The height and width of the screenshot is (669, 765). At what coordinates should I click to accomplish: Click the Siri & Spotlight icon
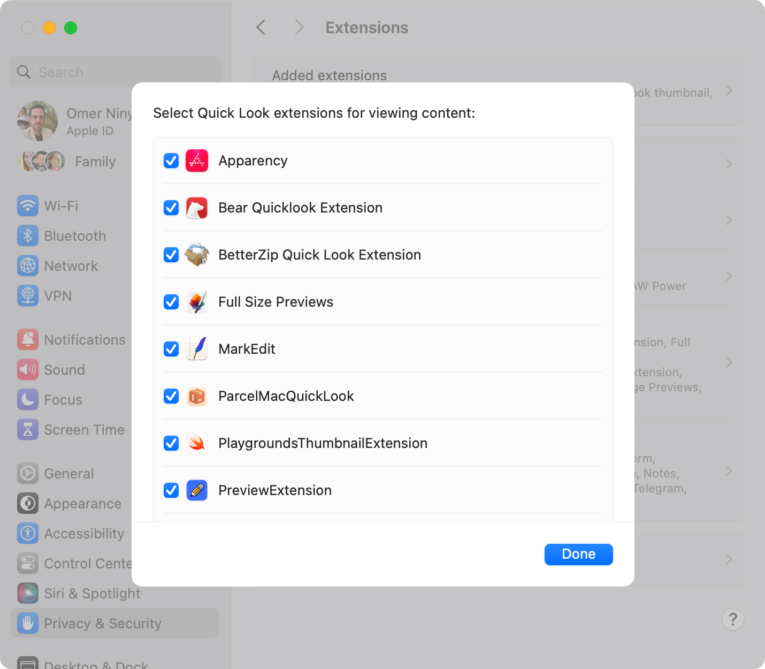tap(28, 594)
